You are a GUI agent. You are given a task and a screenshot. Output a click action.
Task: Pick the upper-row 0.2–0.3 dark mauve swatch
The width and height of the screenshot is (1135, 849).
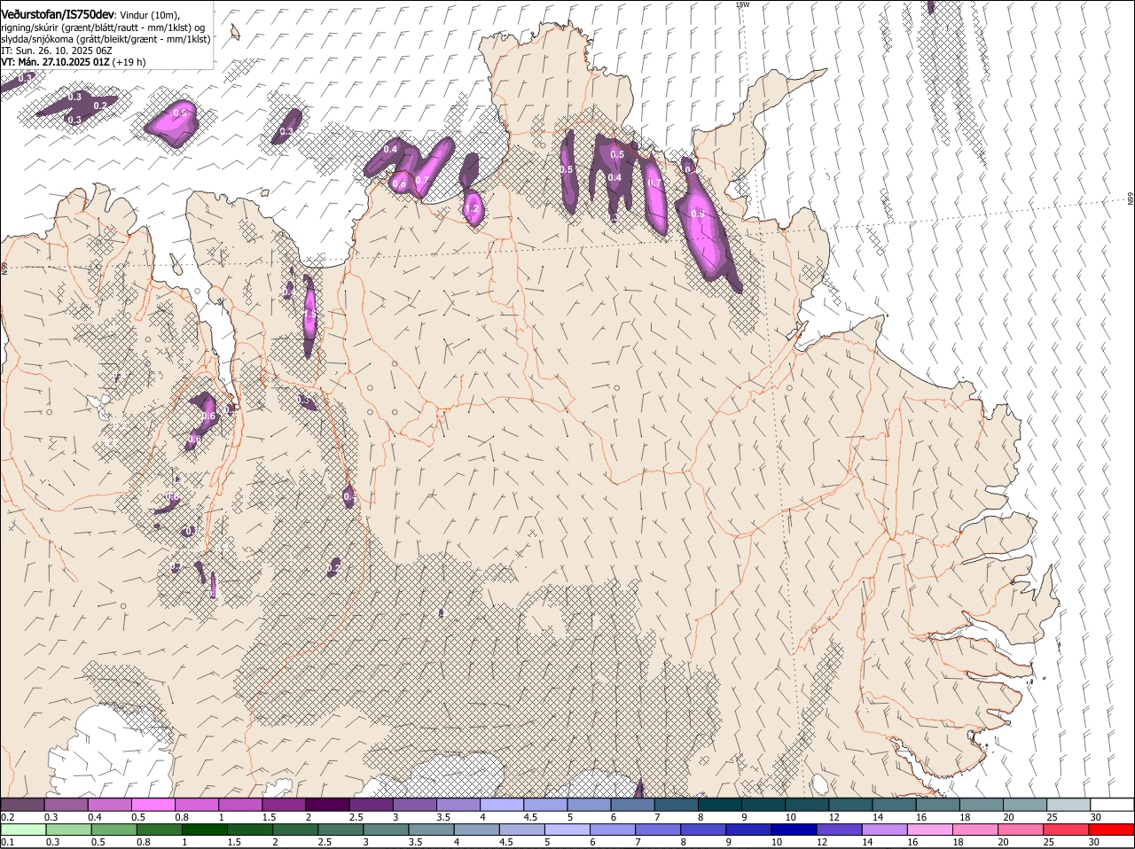coord(22,804)
